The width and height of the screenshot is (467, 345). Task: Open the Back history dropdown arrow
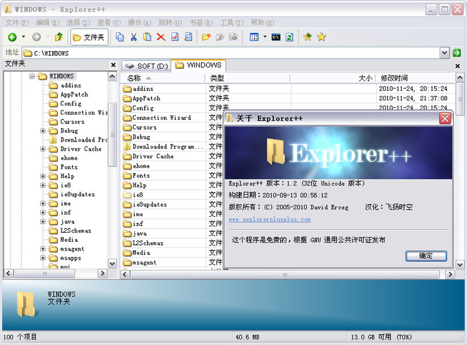(24, 37)
